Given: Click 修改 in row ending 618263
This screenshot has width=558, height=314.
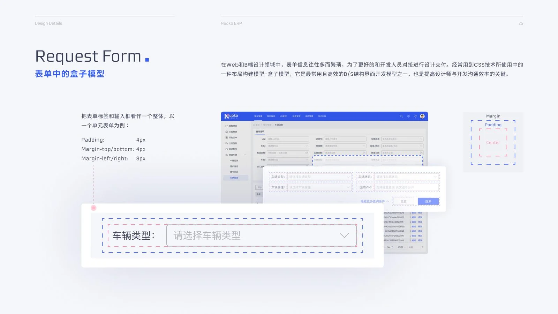Looking at the screenshot, I should click(420, 240).
